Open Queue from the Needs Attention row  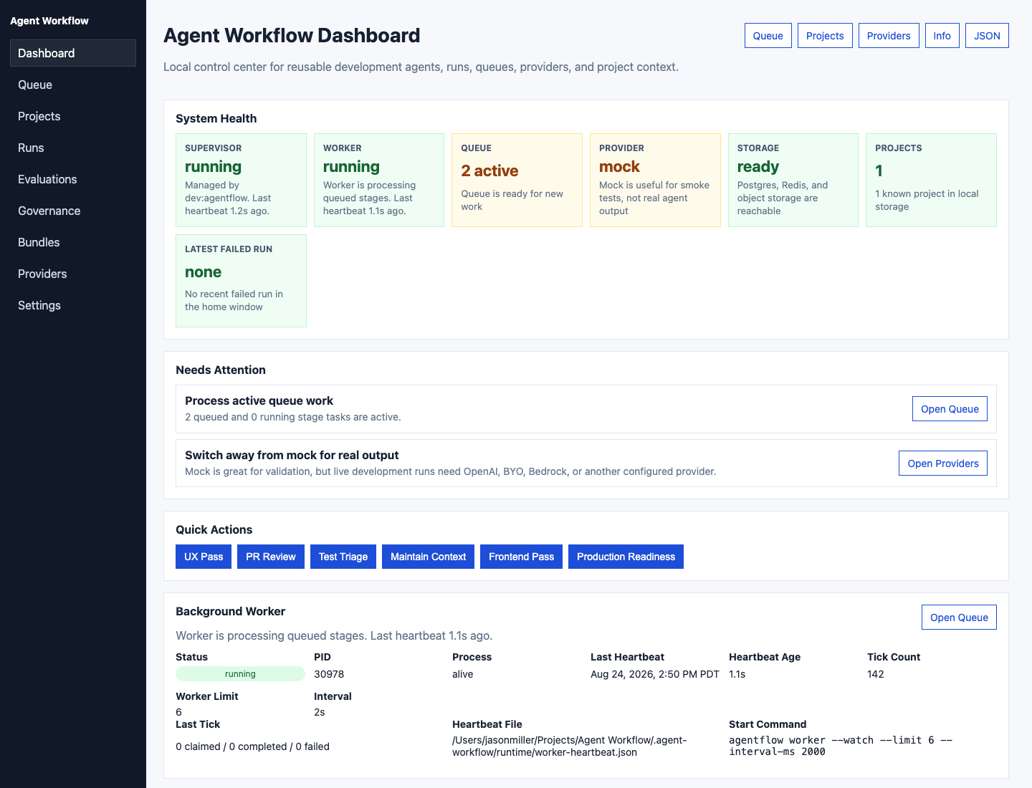[x=950, y=409]
